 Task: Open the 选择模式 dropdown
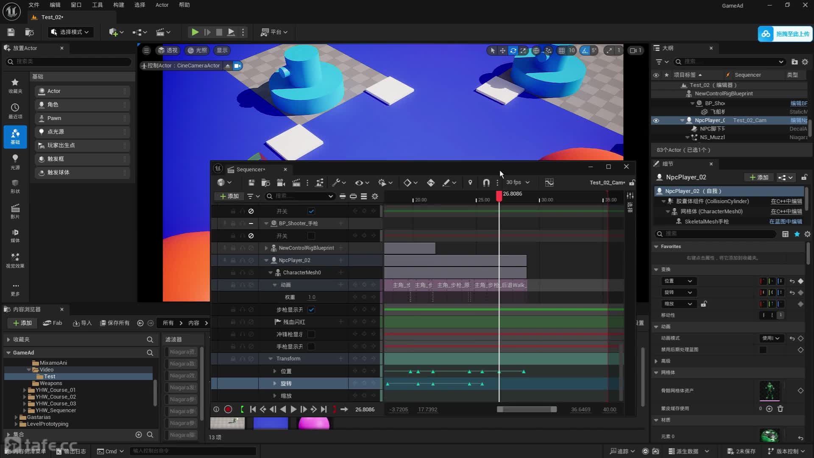70,32
